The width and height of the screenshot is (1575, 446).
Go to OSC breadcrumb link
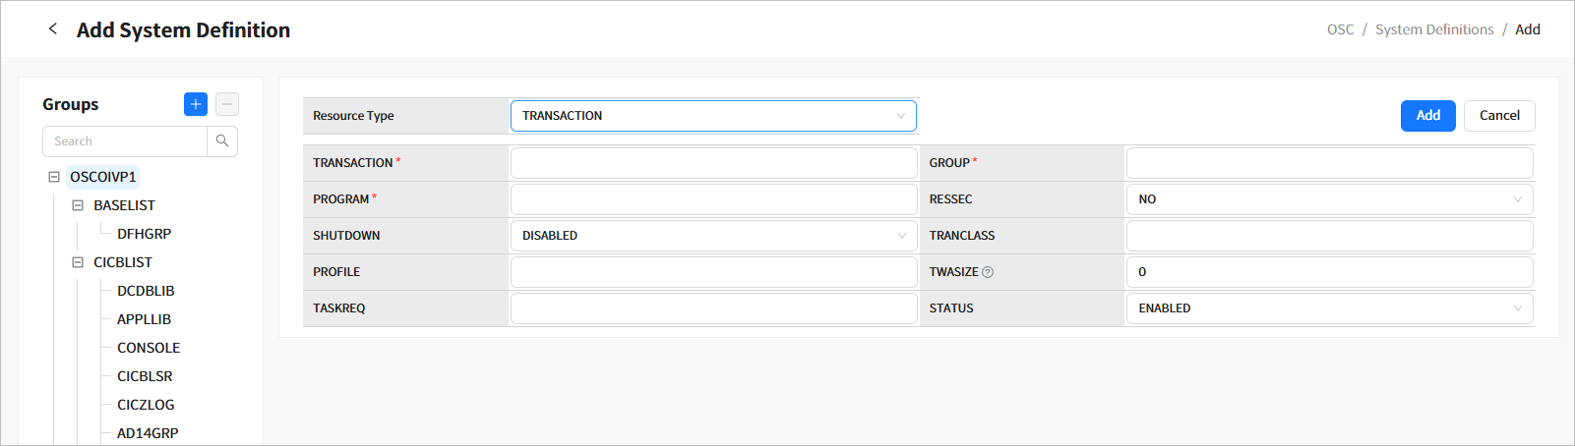[x=1340, y=29]
